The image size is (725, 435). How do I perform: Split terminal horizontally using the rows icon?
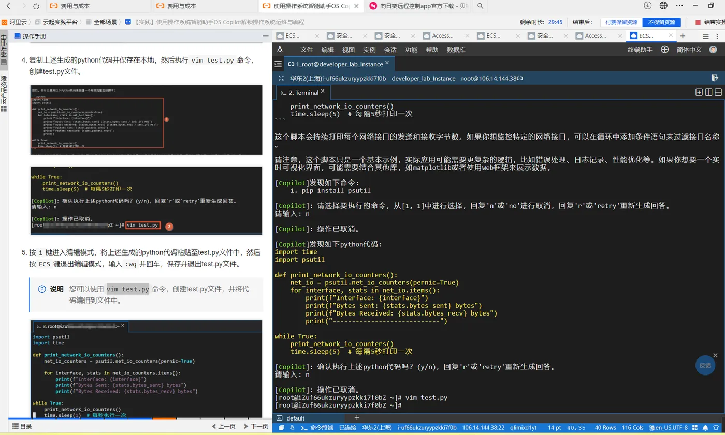(x=718, y=92)
